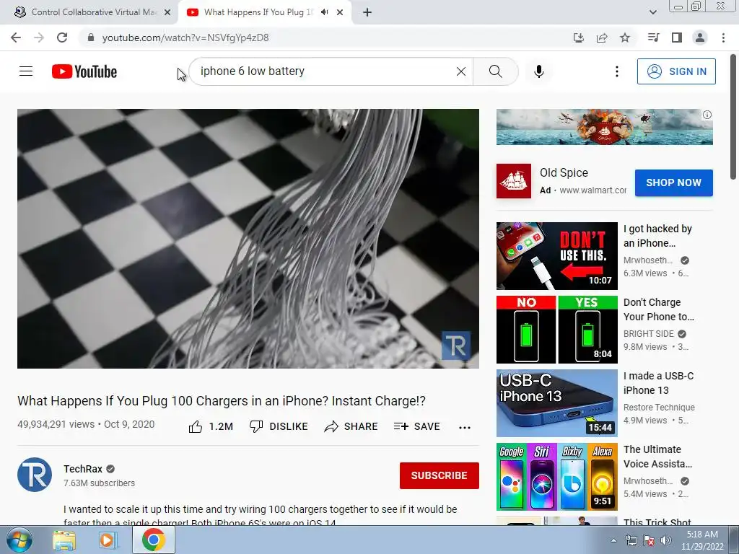Viewport: 739px width, 554px height.
Task: Reload the page
Action: 62,38
